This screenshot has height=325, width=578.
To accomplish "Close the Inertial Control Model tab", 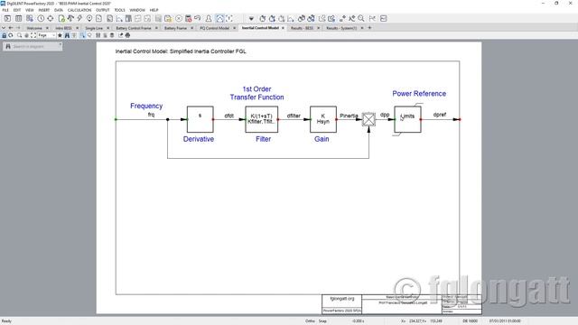I will pyautogui.click(x=283, y=28).
